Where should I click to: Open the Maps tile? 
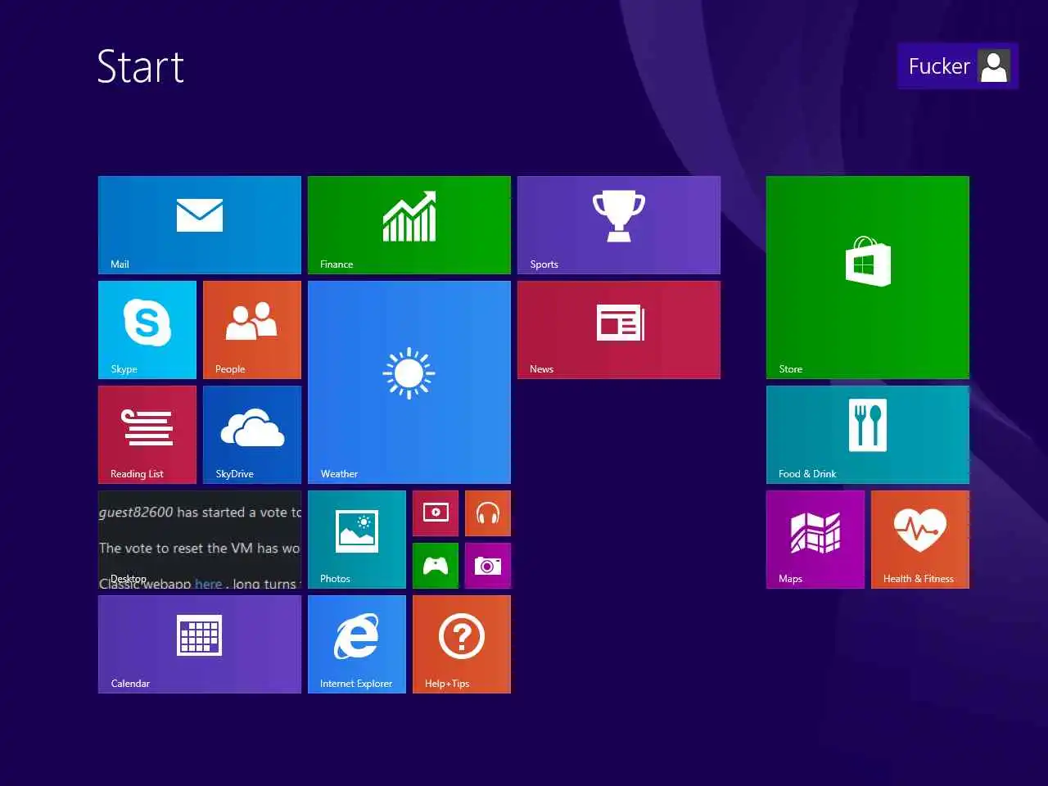(x=815, y=540)
